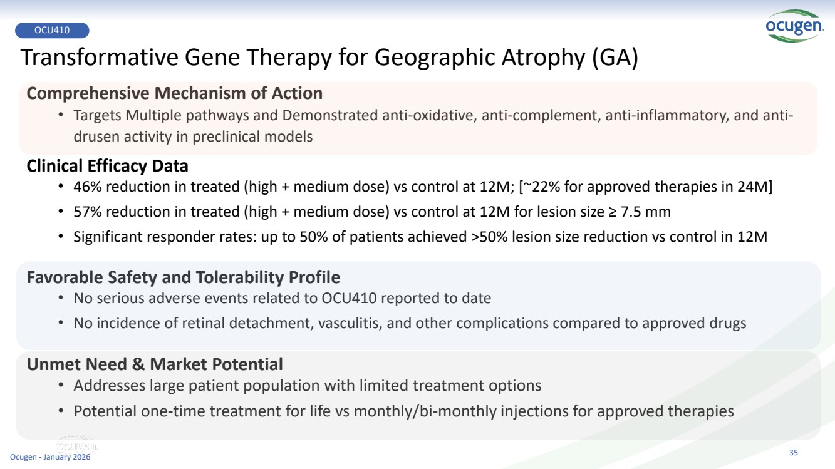Viewport: 835px width, 469px height.
Task: Click the slide page number 35
Action: (793, 453)
